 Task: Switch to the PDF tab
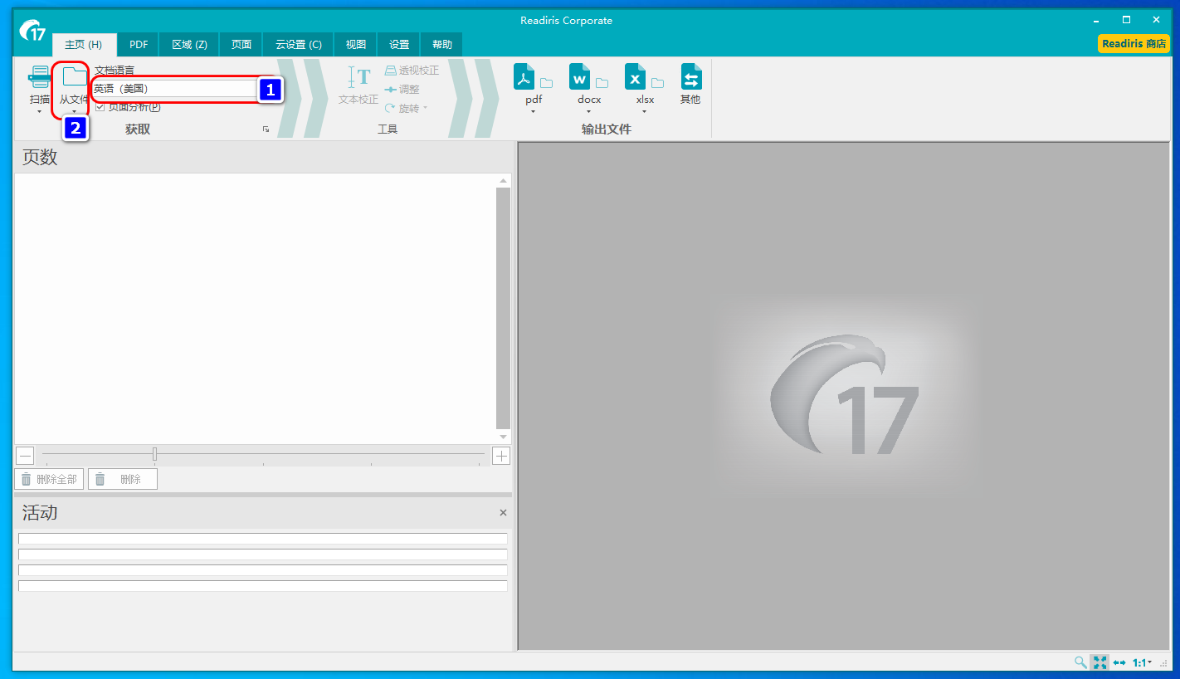[x=139, y=45]
